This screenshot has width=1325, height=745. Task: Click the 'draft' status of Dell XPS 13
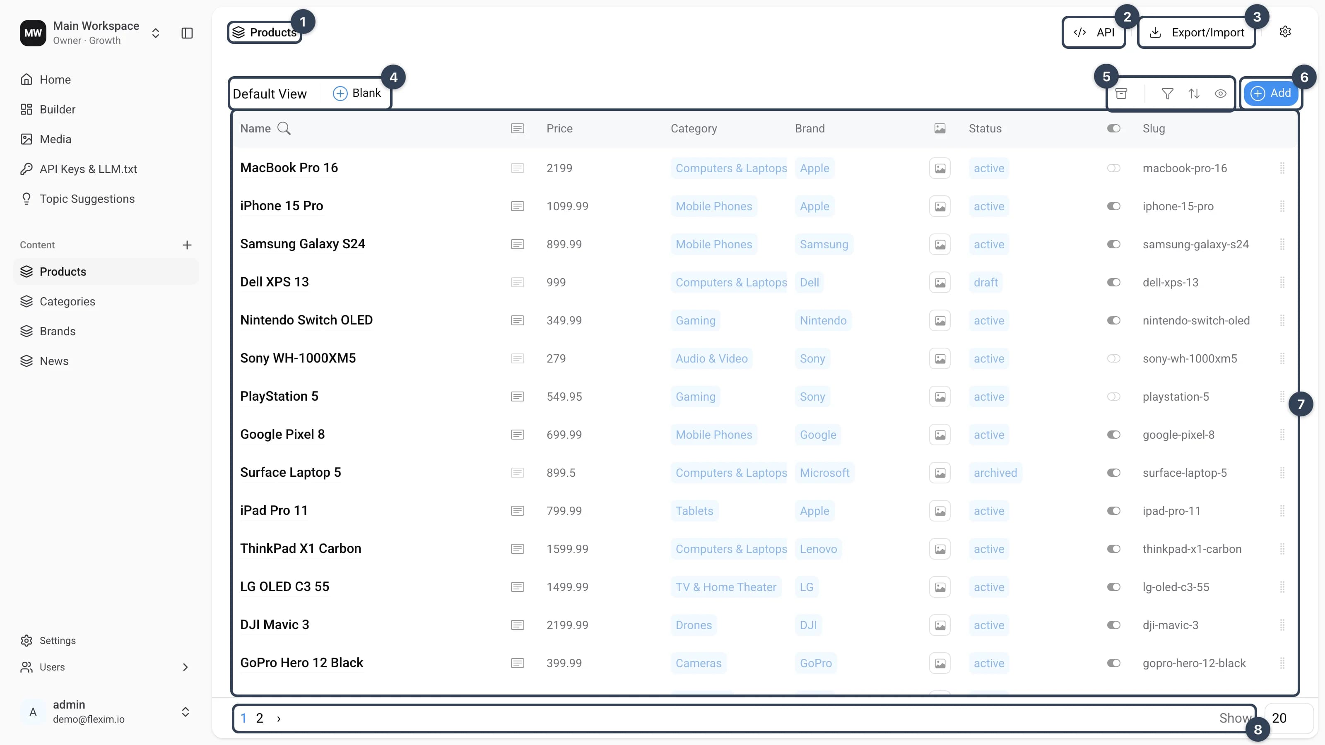985,282
